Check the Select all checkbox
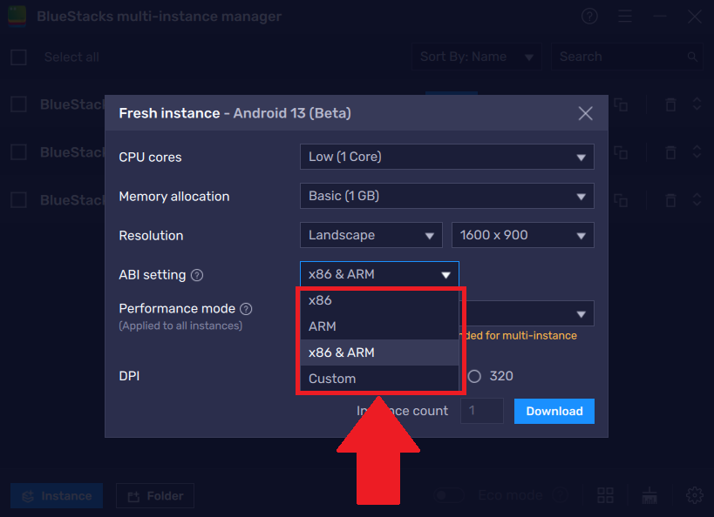 point(18,57)
